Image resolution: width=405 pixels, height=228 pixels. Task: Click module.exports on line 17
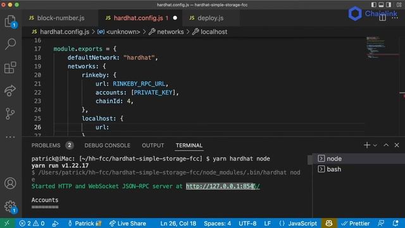[x=78, y=49]
